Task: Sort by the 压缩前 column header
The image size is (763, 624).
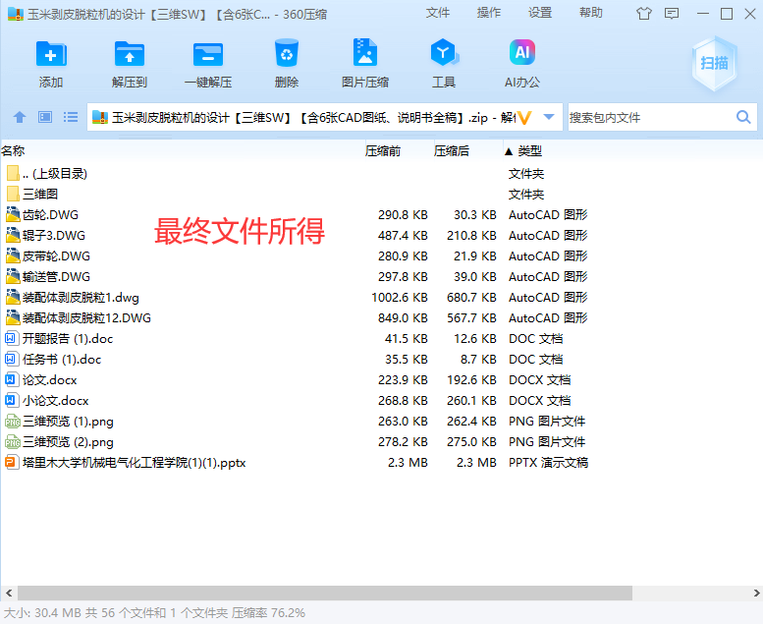Action: (383, 151)
